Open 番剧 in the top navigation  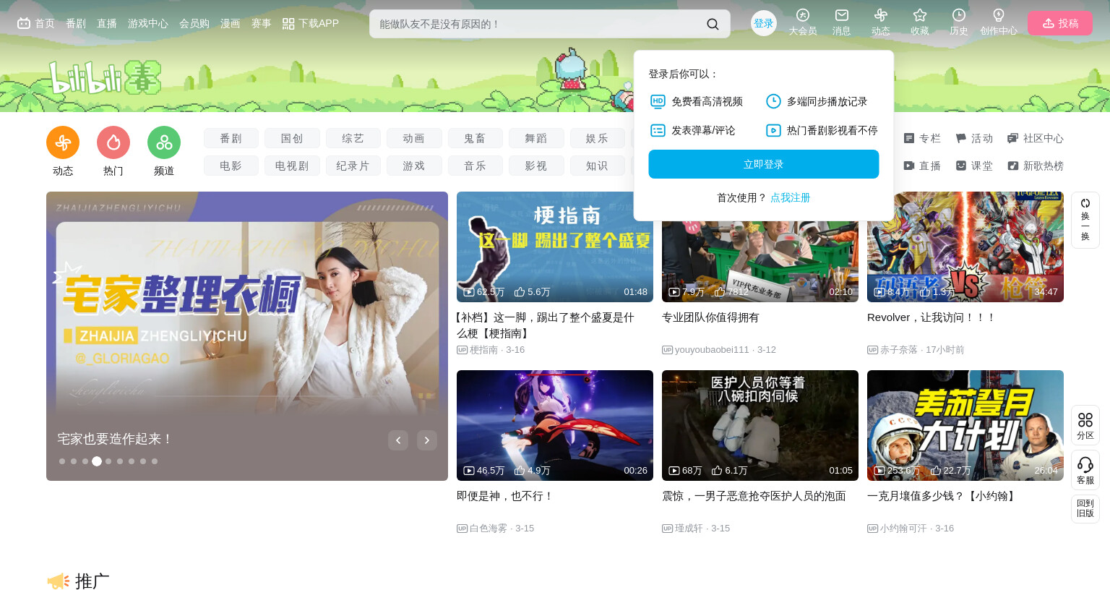(76, 23)
